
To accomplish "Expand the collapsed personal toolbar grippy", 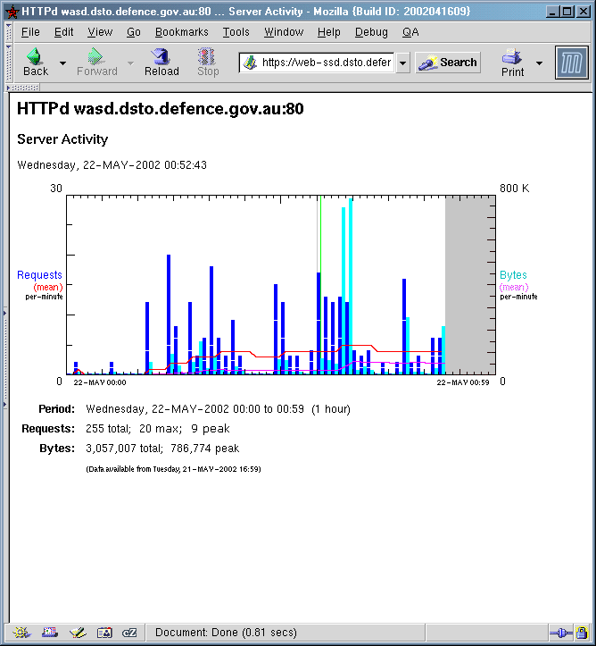I will (23, 88).
